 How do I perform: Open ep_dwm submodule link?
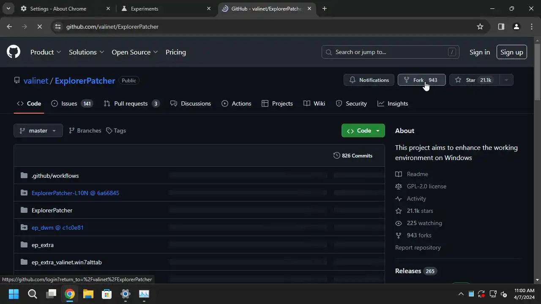(x=57, y=228)
